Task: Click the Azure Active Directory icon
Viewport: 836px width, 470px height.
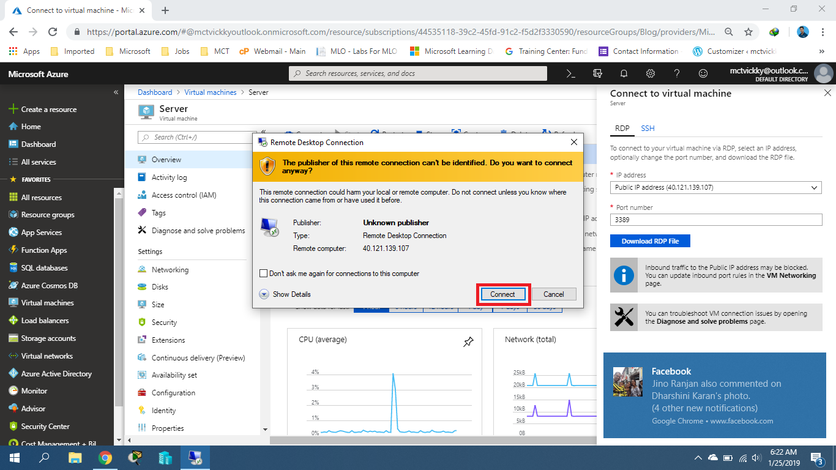Action: (x=13, y=374)
